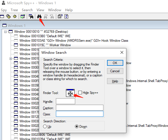Cancel the Window Search dialog

click(x=115, y=71)
